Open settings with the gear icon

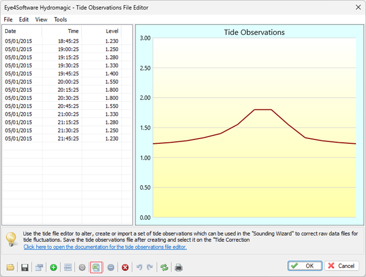coord(82,267)
